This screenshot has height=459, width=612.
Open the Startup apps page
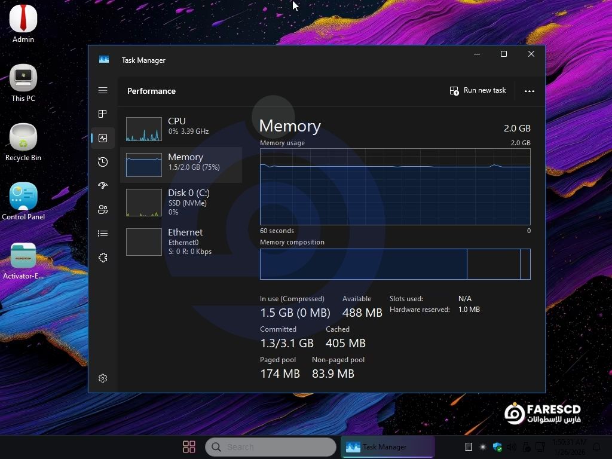103,185
